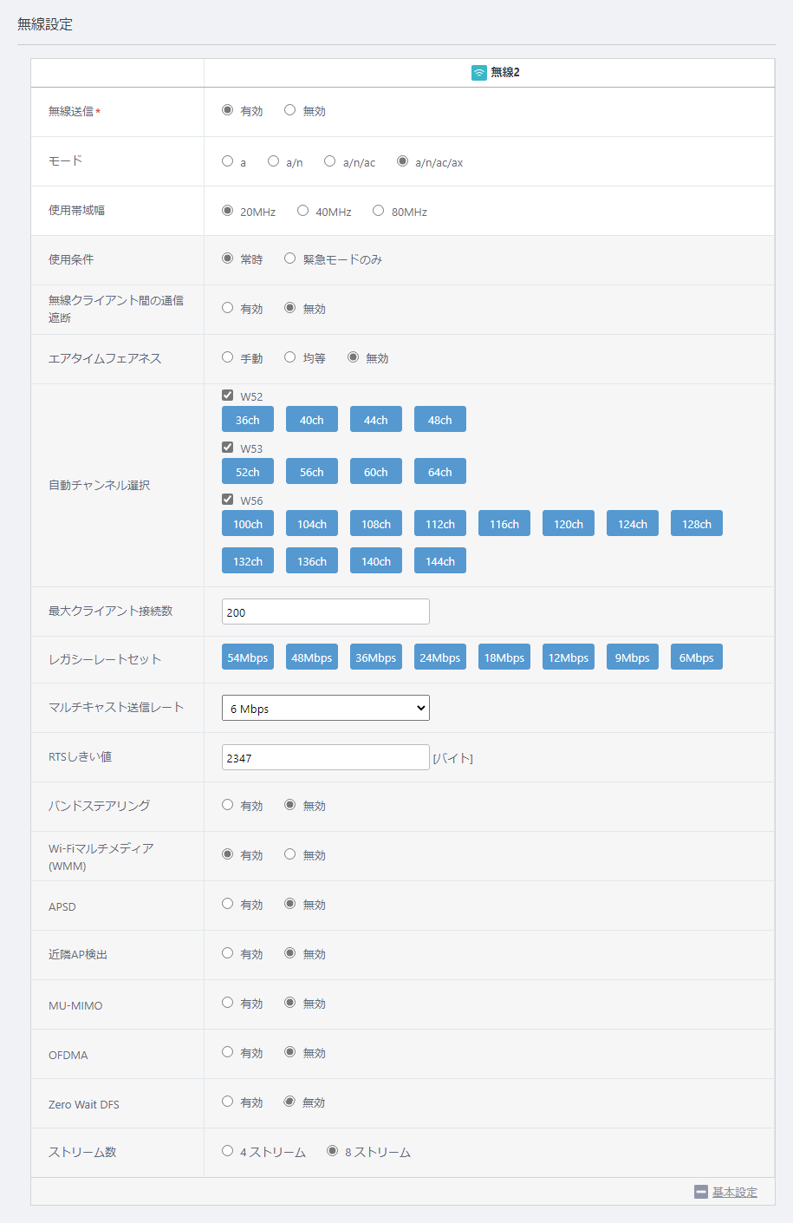Set エアタイムフェアネス to 均等

point(290,357)
